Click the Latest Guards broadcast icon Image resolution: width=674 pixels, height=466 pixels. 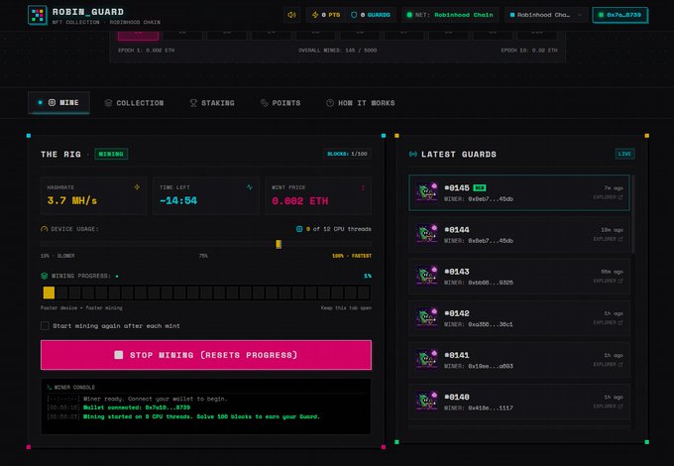pyautogui.click(x=413, y=154)
